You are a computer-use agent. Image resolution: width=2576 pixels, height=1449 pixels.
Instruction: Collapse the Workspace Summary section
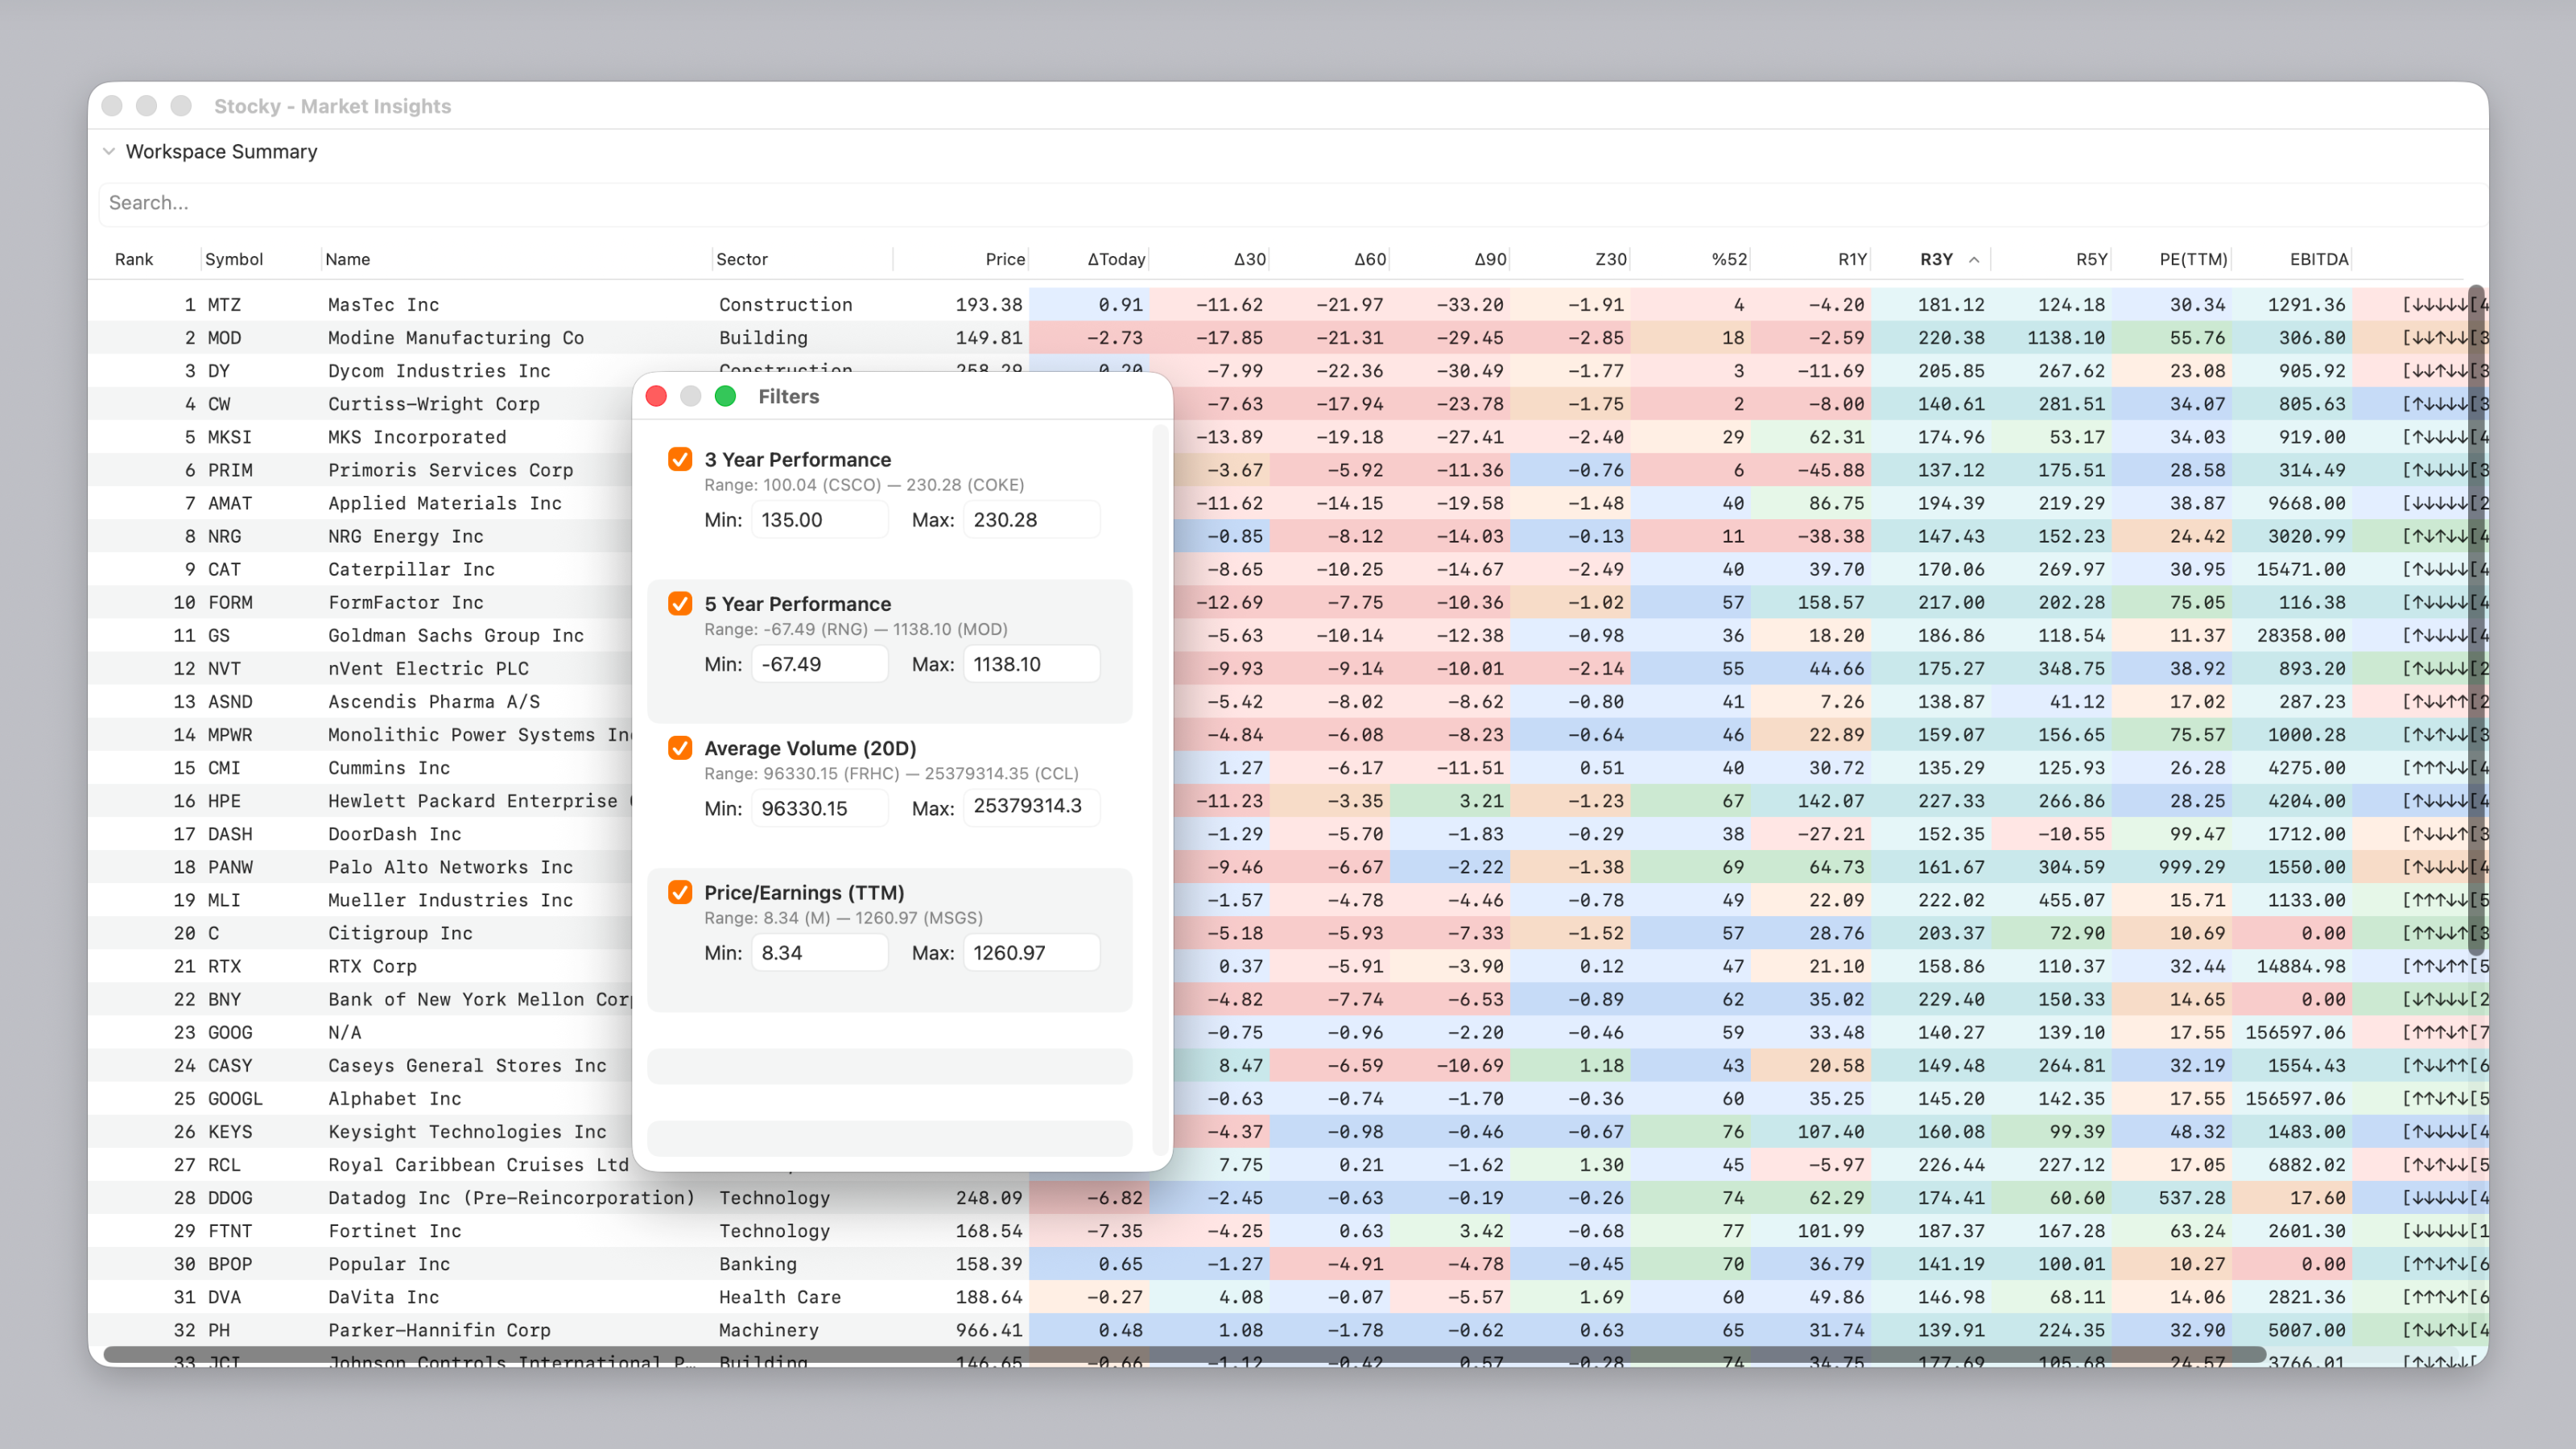pos(109,151)
